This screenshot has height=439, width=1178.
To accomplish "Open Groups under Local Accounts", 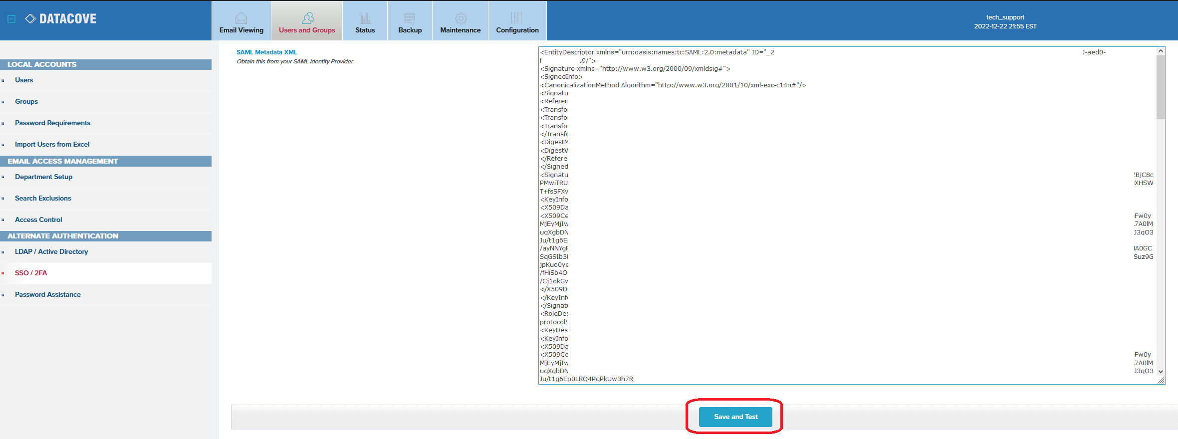I will coord(26,102).
